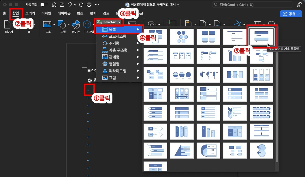Switch to the 그리기 tab
Viewport: 305px width, 177px height.
(30, 13)
